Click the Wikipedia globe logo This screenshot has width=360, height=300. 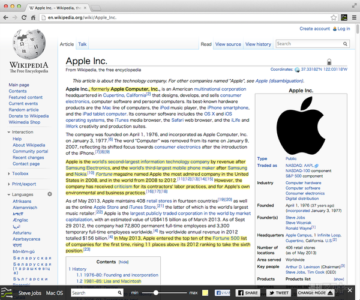coord(29,44)
